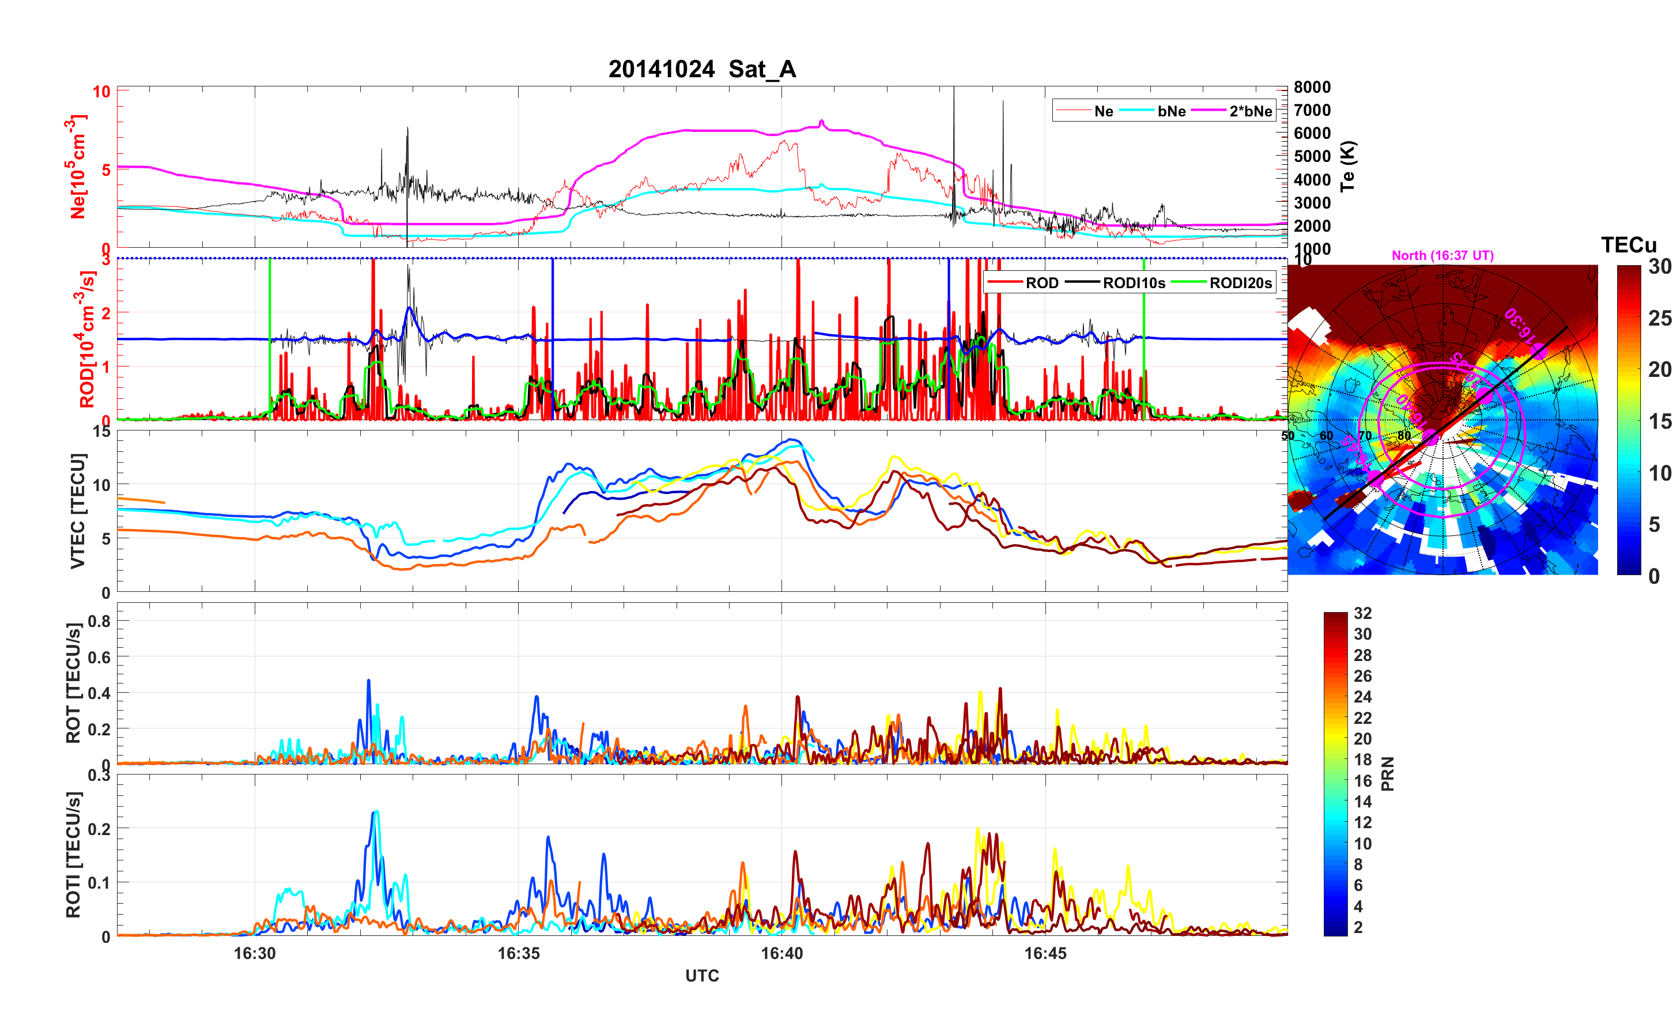The width and height of the screenshot is (1673, 1012).
Task: Click the 16:45 time axis tick label
Action: [1045, 953]
